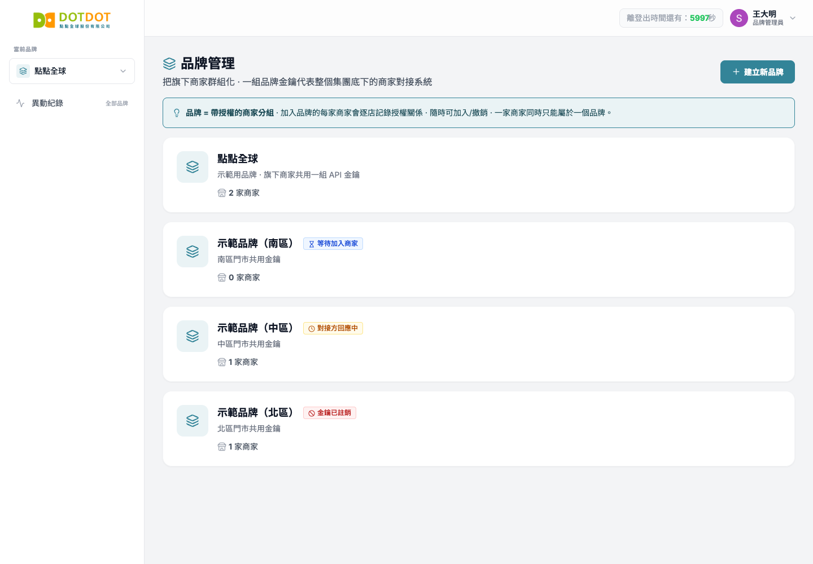This screenshot has height=564, width=813.
Task: Open 示範品牌（南區）brand card title
Action: pyautogui.click(x=256, y=244)
